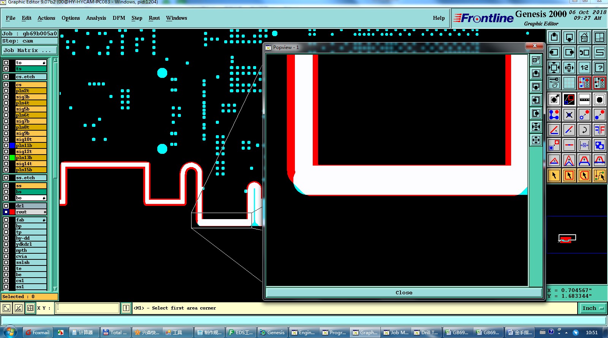Toggle the checkbox for layer 'npth'

6,250
